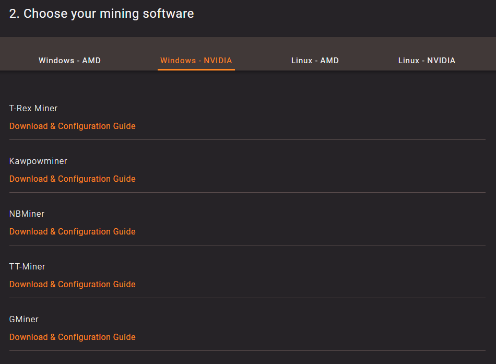The height and width of the screenshot is (364, 496).
Task: Click the Kawpowminer name label
Action: [38, 161]
